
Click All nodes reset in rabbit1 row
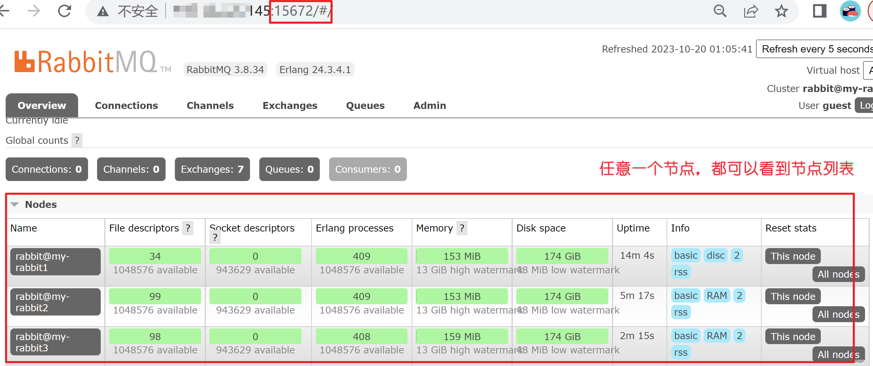pyautogui.click(x=838, y=274)
